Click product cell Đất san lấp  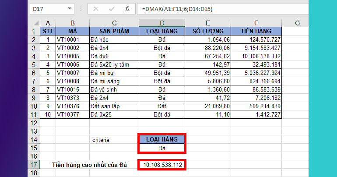click(114, 106)
